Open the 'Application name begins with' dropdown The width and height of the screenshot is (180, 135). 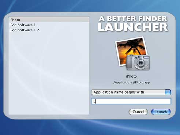click(131, 92)
